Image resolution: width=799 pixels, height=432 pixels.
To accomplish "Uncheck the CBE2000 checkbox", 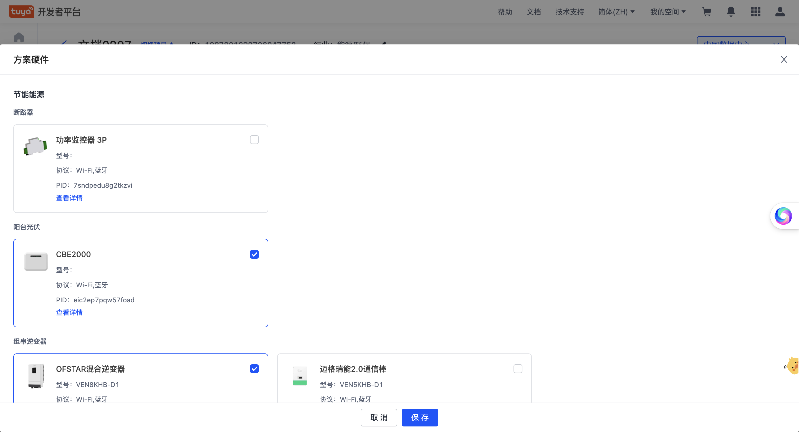I will [x=254, y=255].
